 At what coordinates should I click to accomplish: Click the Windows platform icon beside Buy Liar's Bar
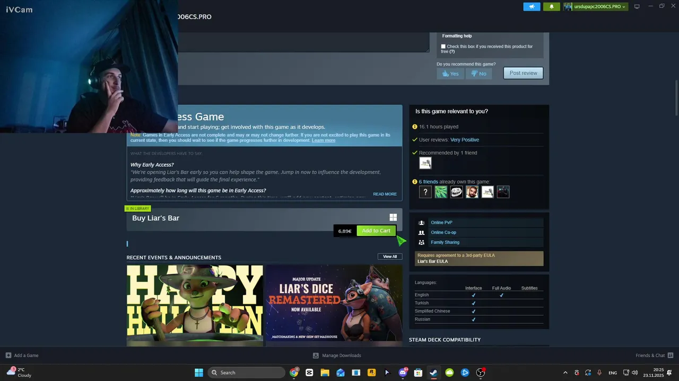pyautogui.click(x=393, y=217)
